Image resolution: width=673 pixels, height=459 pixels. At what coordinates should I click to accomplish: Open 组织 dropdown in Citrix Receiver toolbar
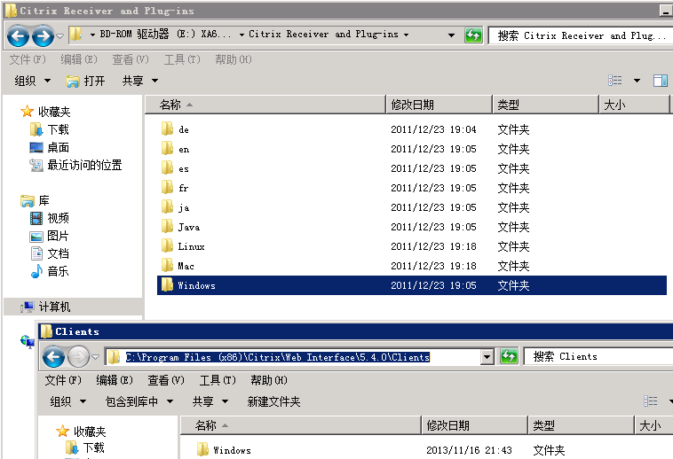[x=32, y=81]
